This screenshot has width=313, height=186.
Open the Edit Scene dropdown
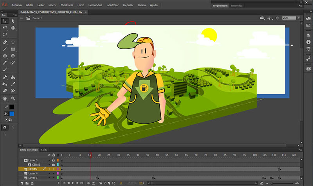tap(262, 18)
